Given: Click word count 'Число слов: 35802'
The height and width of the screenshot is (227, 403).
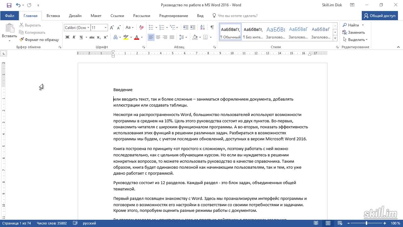Looking at the screenshot, I should point(52,223).
